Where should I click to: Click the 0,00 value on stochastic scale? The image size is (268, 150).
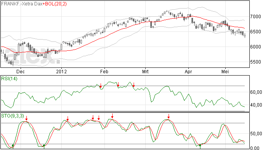255,148
